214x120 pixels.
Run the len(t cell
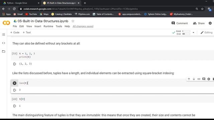point(14,83)
